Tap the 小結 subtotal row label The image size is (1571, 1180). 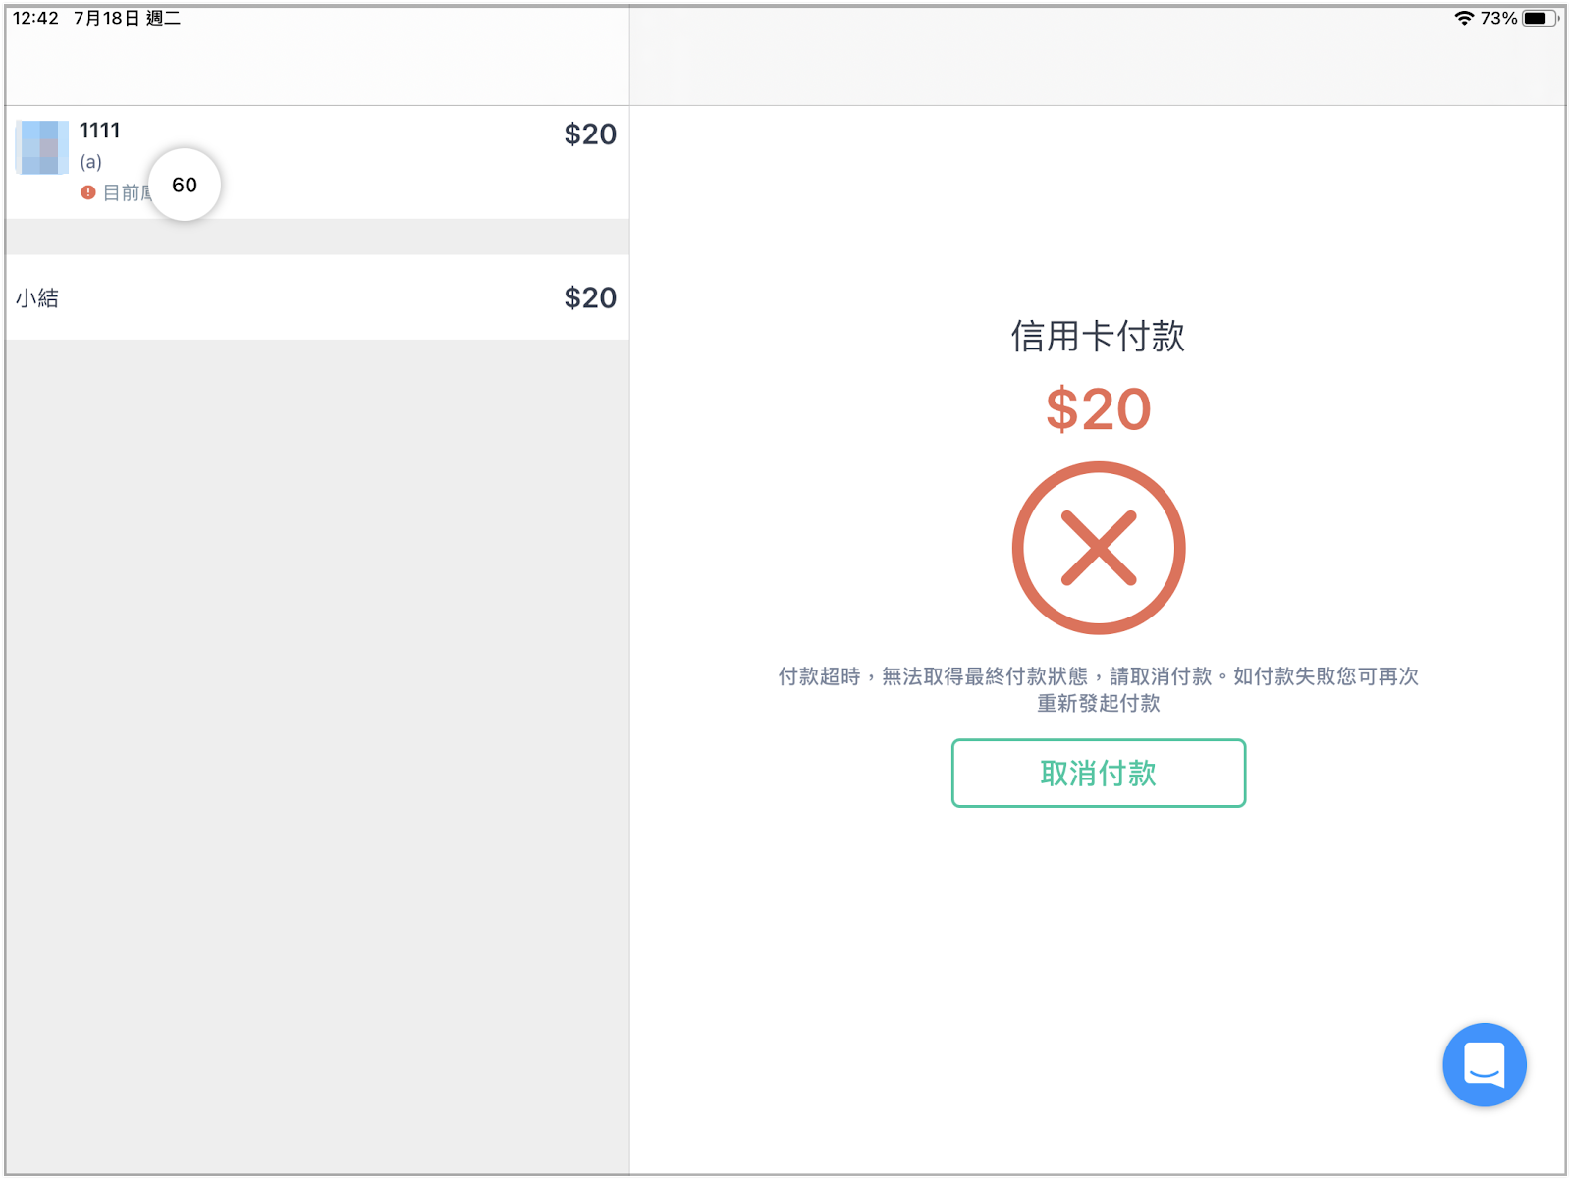click(x=37, y=297)
